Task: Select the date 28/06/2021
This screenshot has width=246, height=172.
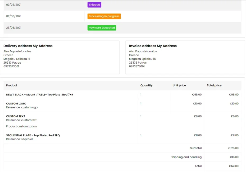Action: 14,28
